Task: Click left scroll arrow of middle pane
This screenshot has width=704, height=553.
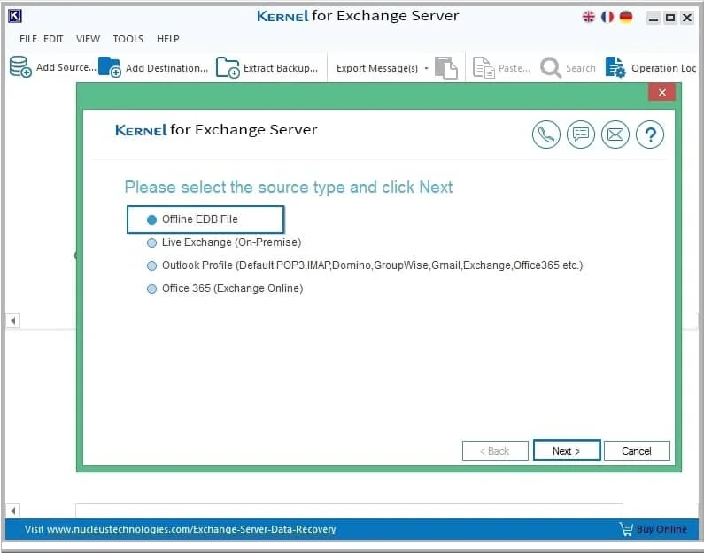Action: tap(13, 320)
